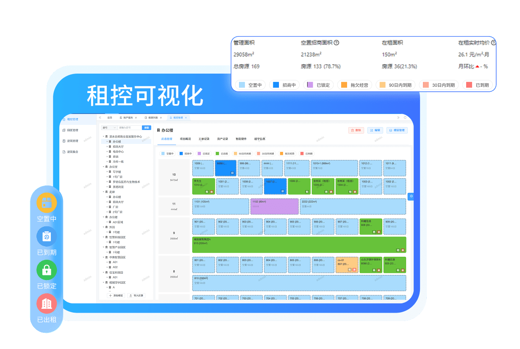Click the red 删除 button
Image resolution: width=520 pixels, height=349 pixels.
[356, 130]
